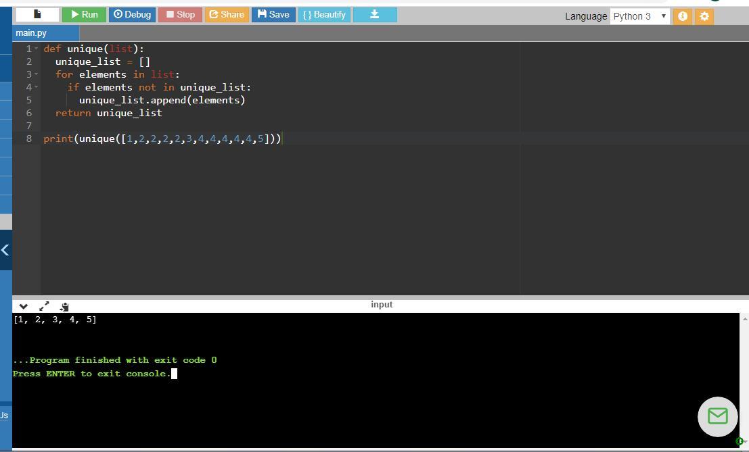
Task: Minimize console with the down chevron icon
Action: point(24,307)
